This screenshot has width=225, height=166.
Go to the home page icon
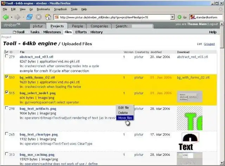[x=48, y=17]
